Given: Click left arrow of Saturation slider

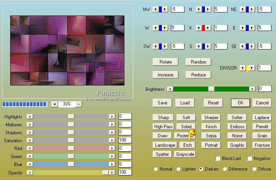Looking at the screenshot, I should coord(30,141).
